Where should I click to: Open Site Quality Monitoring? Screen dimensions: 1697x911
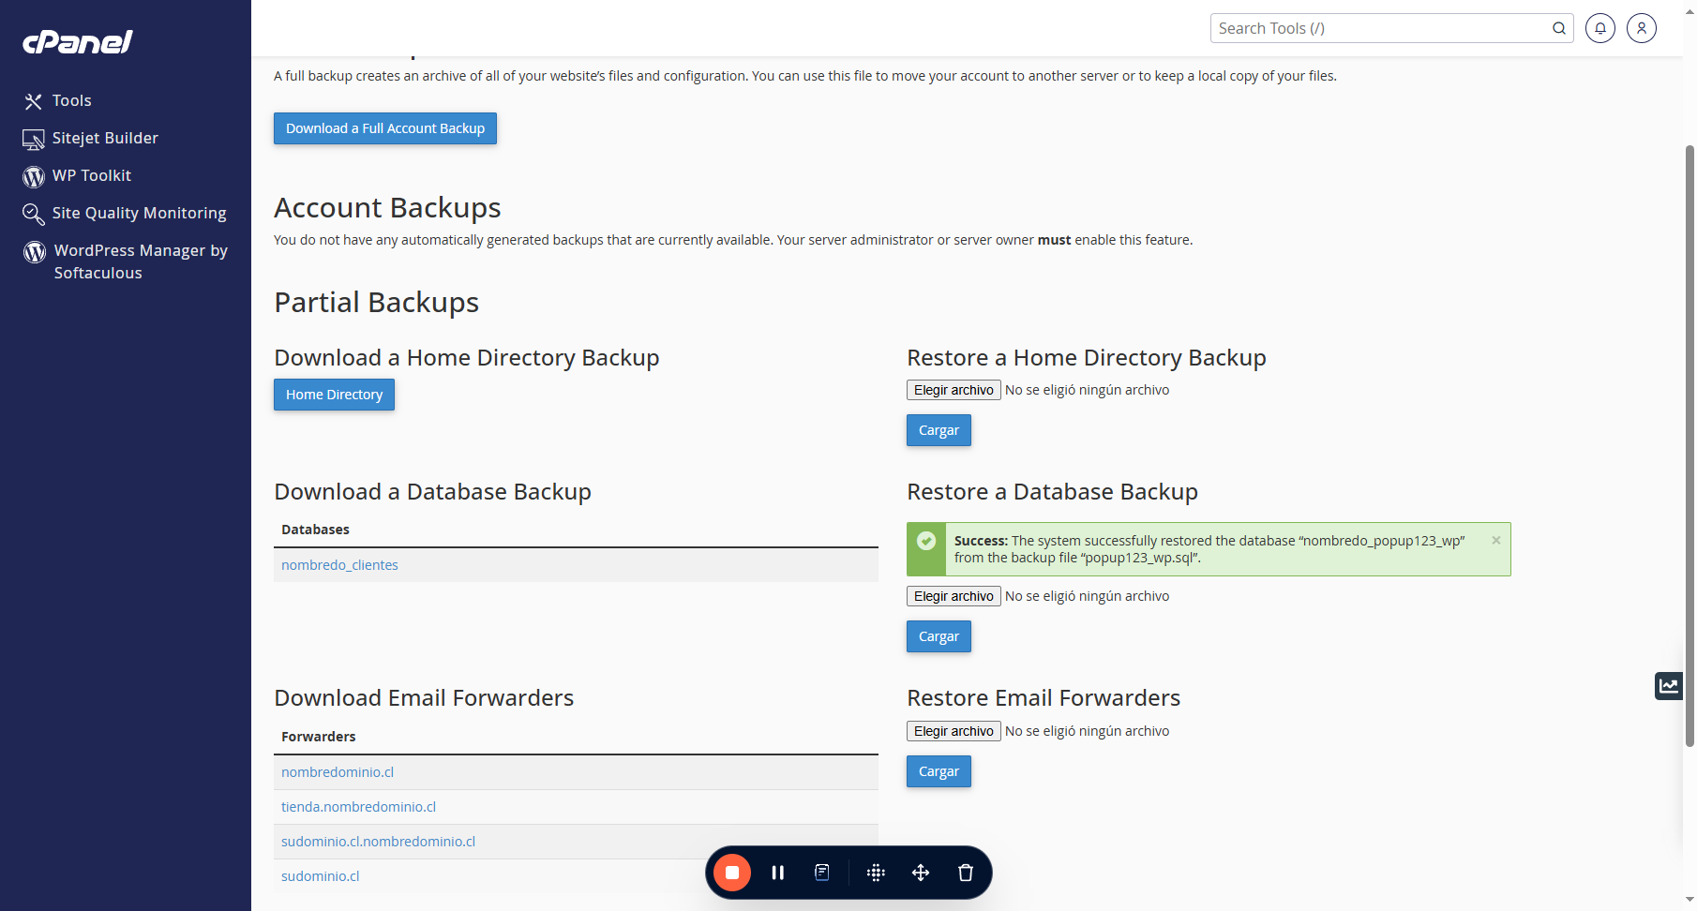(139, 213)
